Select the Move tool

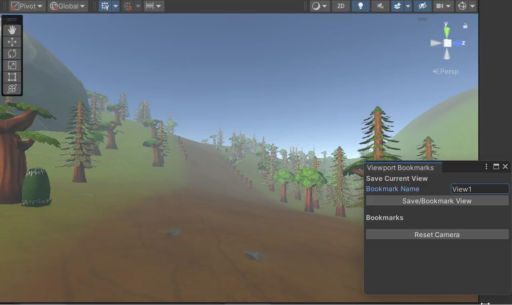click(x=12, y=42)
